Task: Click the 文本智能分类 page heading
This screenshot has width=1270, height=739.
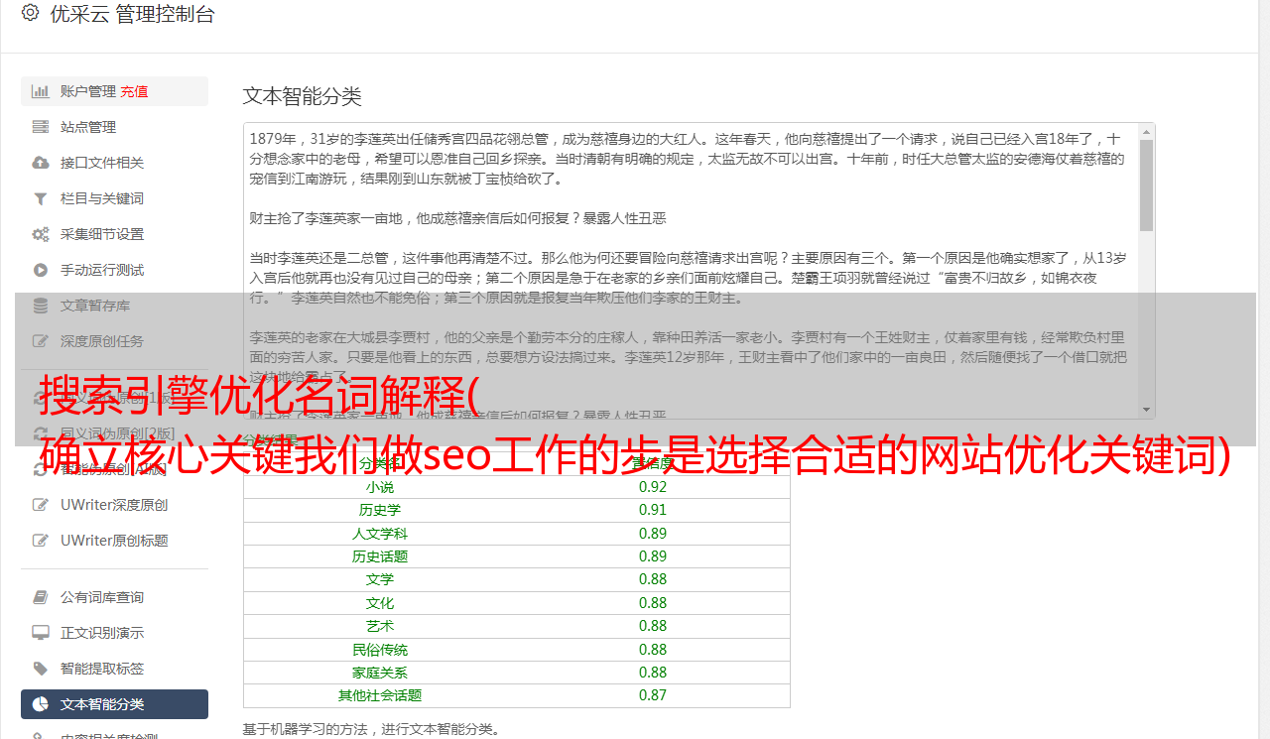Action: (x=303, y=96)
